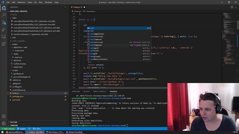Open the Manage gear icon
This screenshot has height=134, width=239.
click(4, 123)
